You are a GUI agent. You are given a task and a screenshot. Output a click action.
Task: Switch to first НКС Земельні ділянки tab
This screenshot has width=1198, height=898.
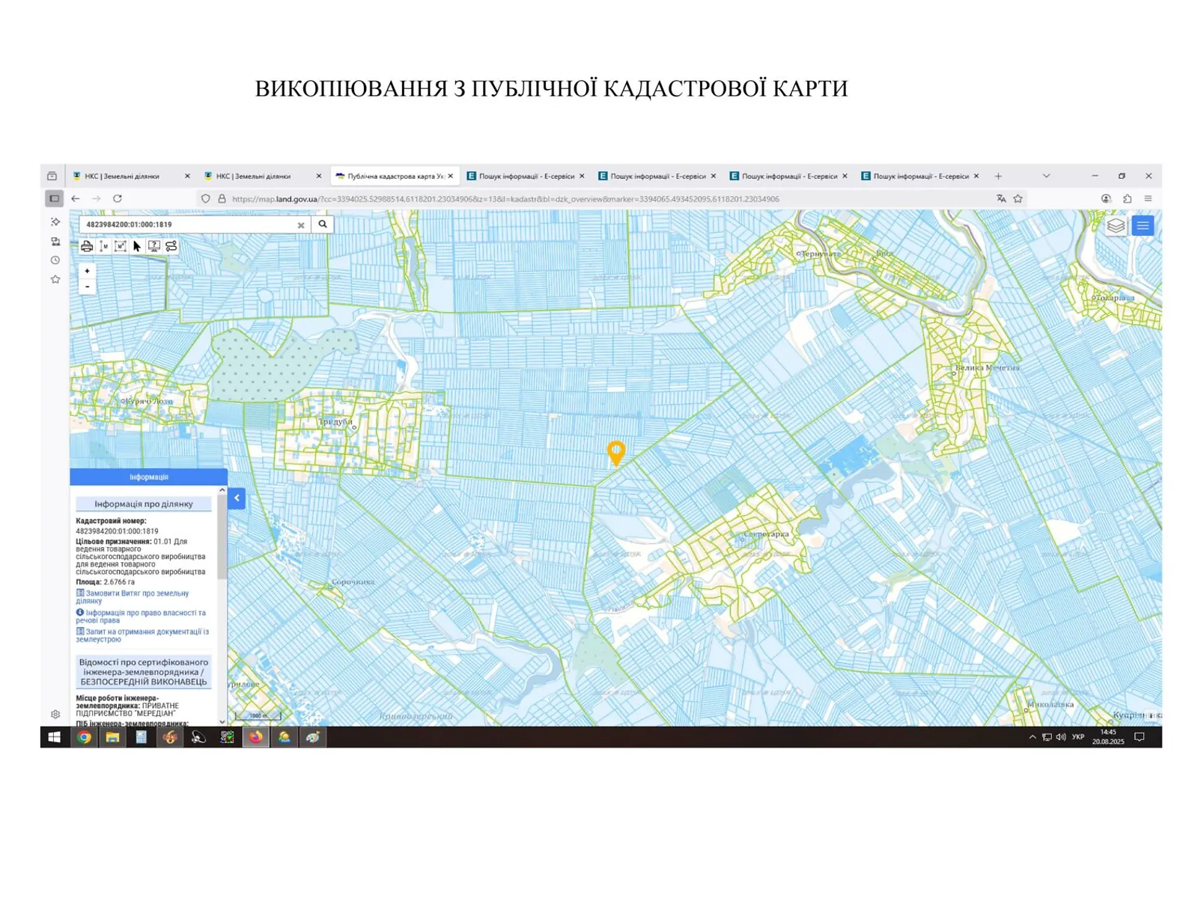click(x=122, y=176)
